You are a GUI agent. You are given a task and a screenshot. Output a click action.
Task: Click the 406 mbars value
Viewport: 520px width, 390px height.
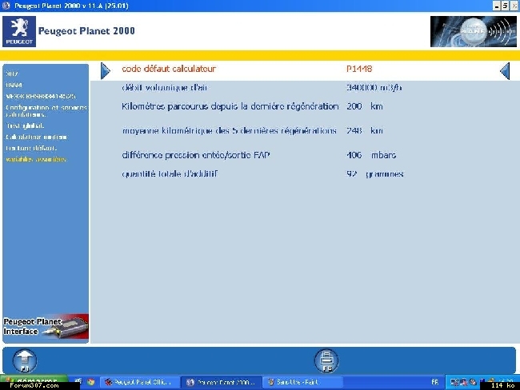point(371,155)
